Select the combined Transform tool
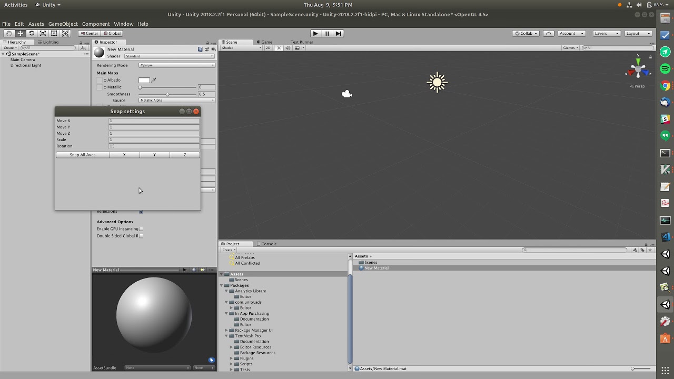674x379 pixels. coord(65,33)
